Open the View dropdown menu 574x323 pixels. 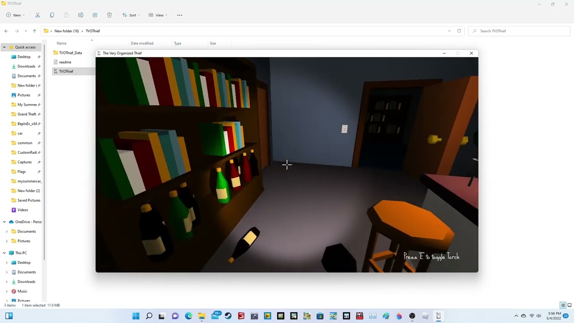point(158,15)
